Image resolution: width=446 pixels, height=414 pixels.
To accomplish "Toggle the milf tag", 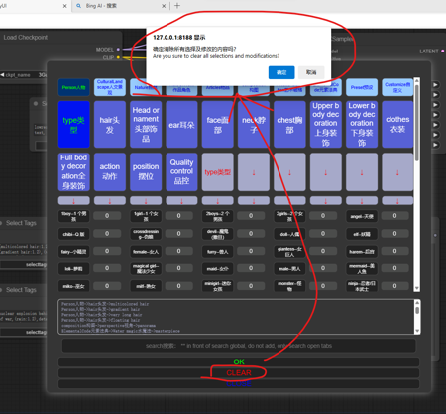I will [x=146, y=286].
